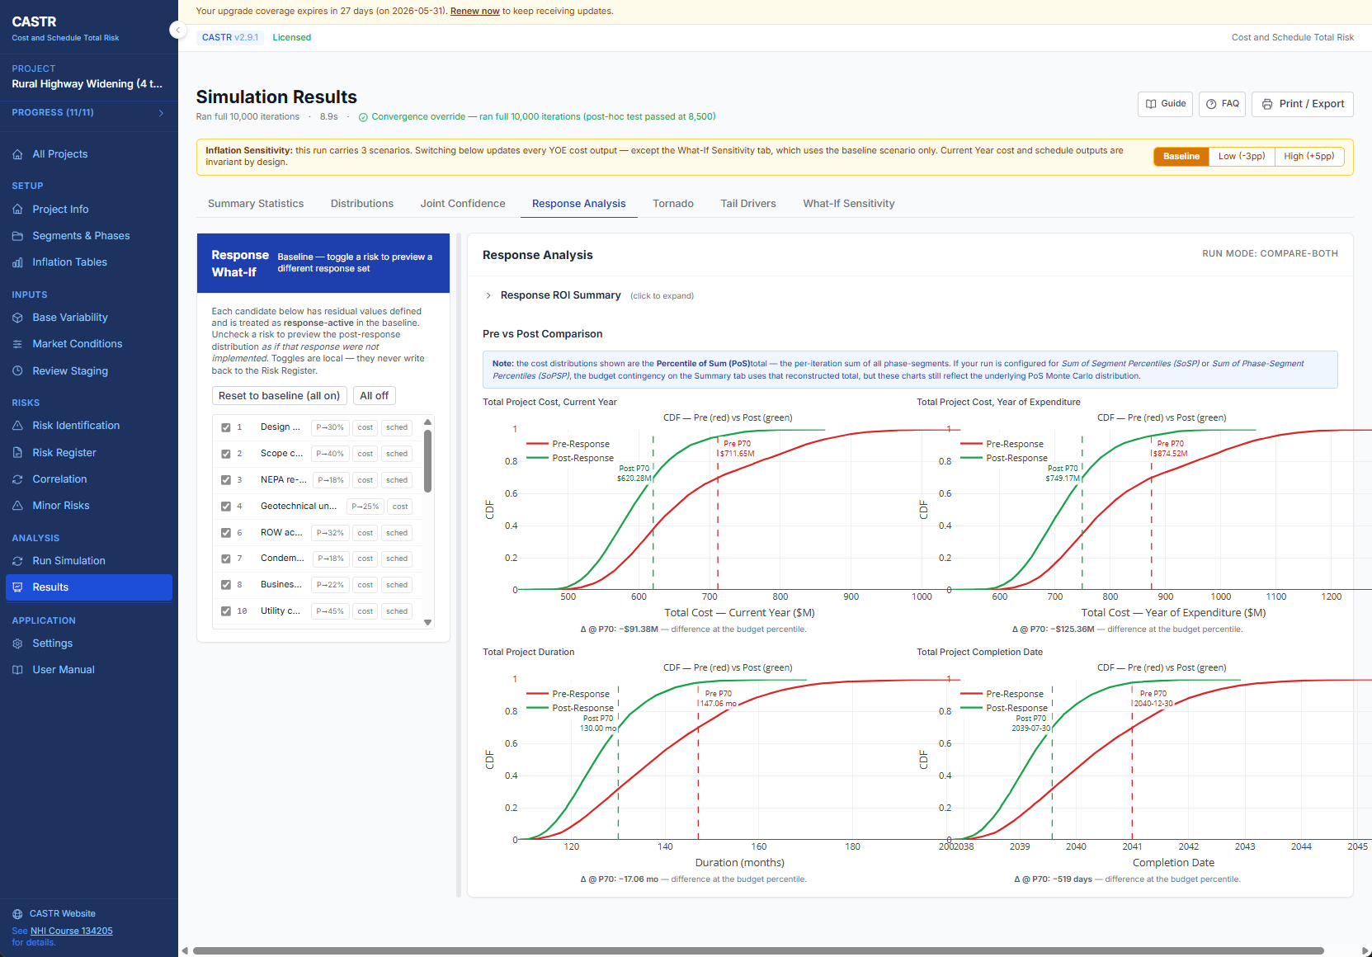Click the All off button

click(374, 396)
